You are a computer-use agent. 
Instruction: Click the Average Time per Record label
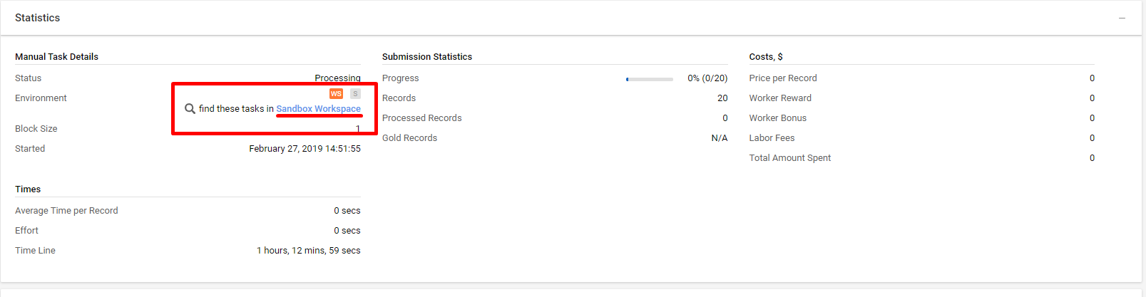point(66,211)
